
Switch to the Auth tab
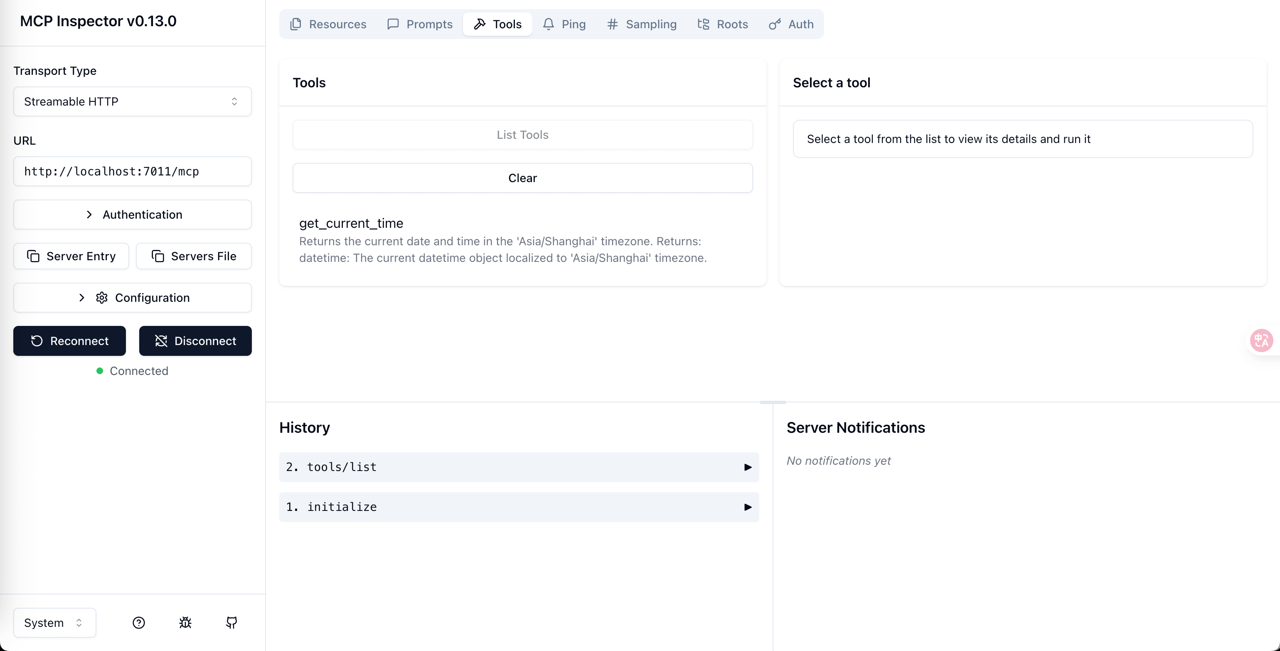click(x=791, y=24)
